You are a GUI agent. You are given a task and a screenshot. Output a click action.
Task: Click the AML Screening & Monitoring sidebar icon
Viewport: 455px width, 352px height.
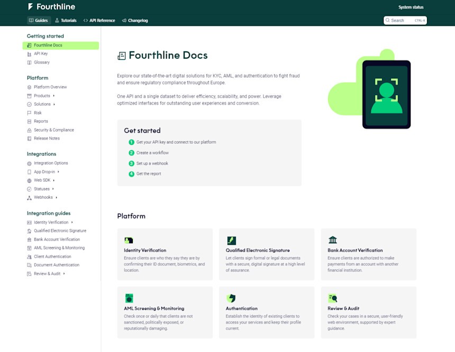pyautogui.click(x=29, y=248)
